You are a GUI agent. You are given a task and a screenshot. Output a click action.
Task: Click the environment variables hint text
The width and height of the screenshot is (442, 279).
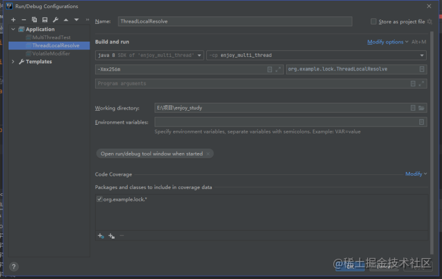point(258,132)
